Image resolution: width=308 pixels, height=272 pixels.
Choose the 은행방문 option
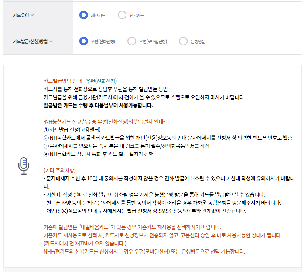(x=184, y=41)
